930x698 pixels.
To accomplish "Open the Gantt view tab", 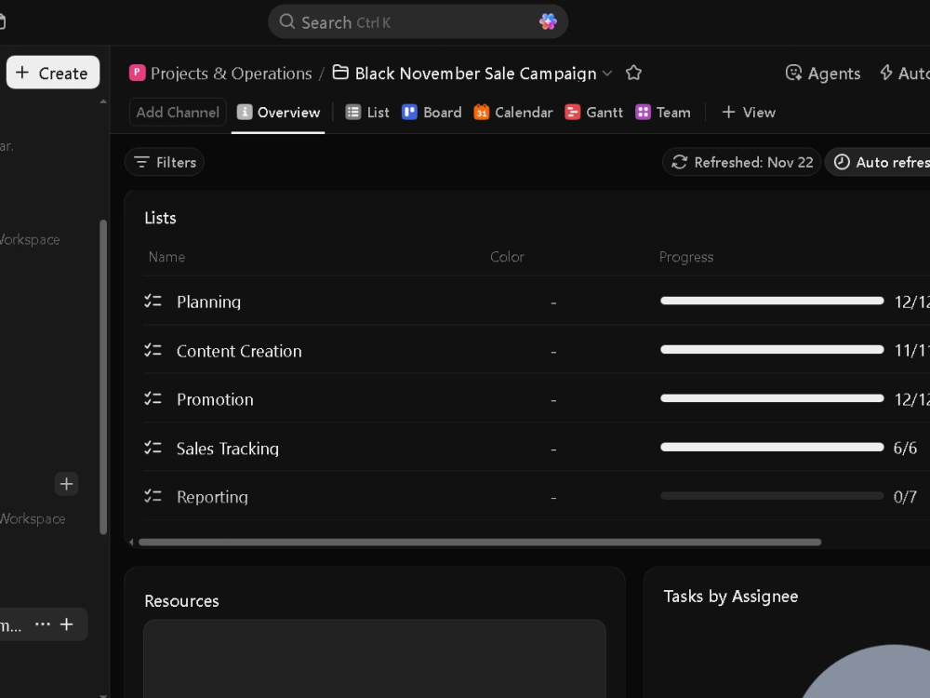I will click(x=593, y=113).
